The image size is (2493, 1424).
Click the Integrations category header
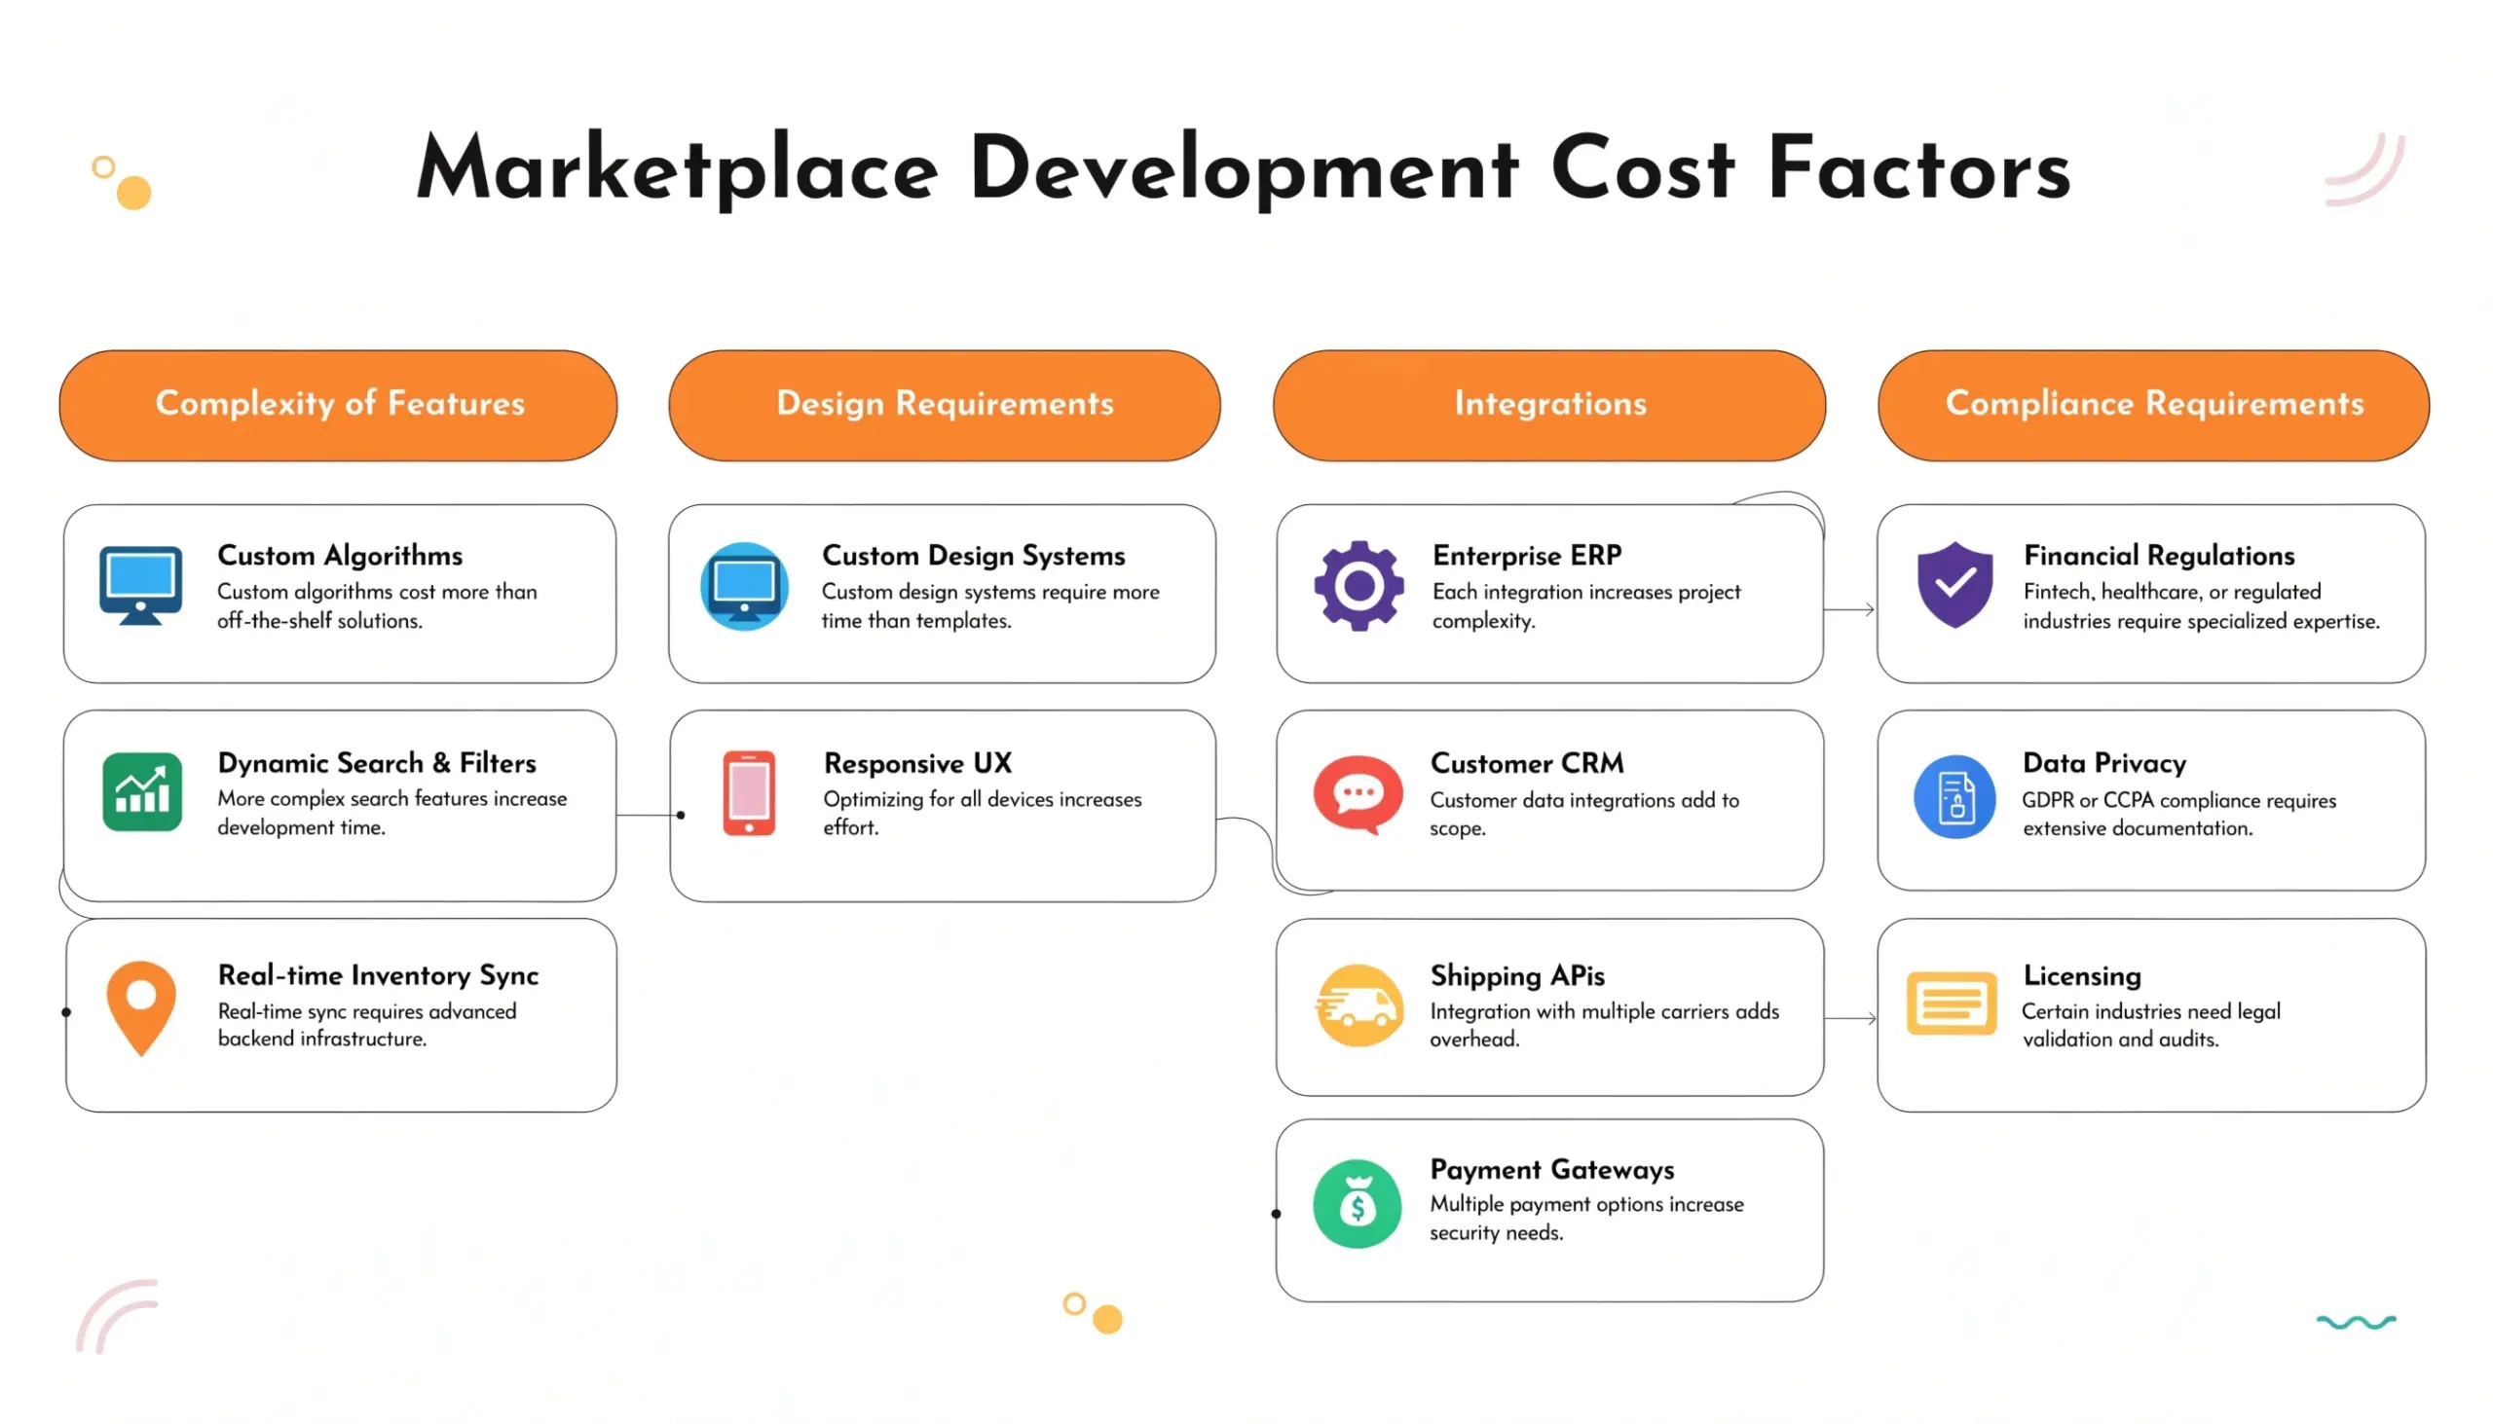point(1548,404)
